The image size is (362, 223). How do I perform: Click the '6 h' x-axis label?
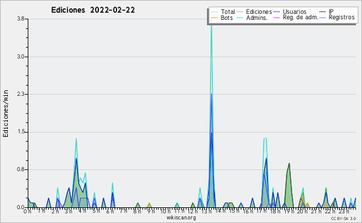110,212
